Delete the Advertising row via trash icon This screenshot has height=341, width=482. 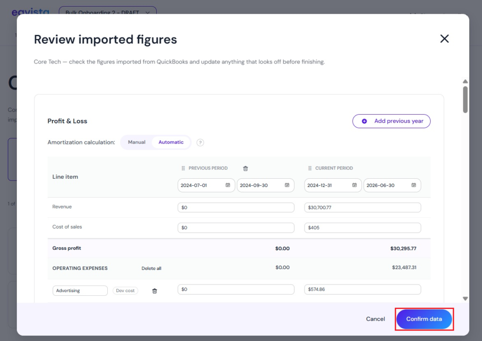(154, 291)
